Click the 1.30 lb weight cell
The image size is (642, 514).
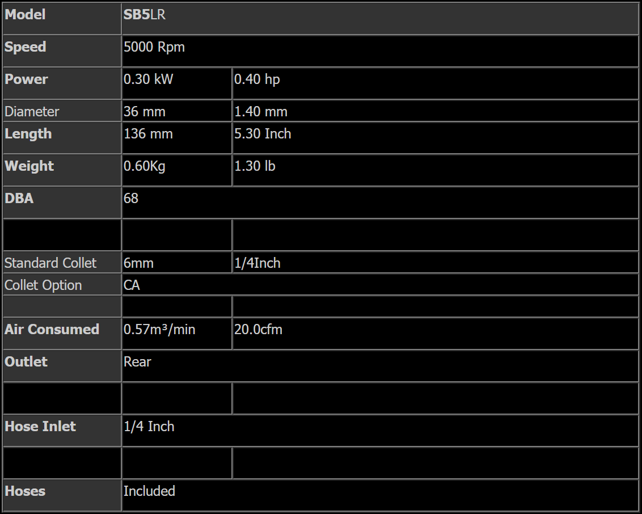(435, 170)
